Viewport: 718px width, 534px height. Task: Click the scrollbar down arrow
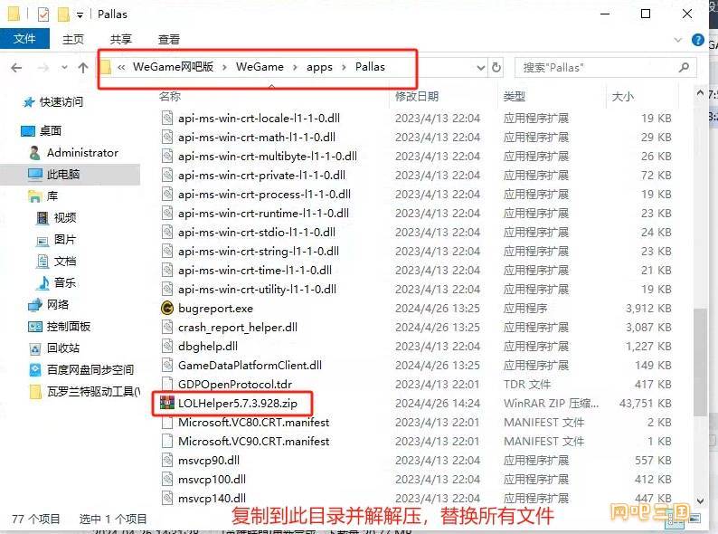pos(700,501)
